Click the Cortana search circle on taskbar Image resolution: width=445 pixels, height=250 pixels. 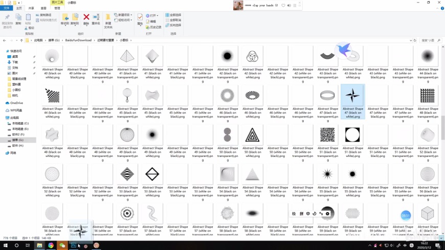[16, 245]
